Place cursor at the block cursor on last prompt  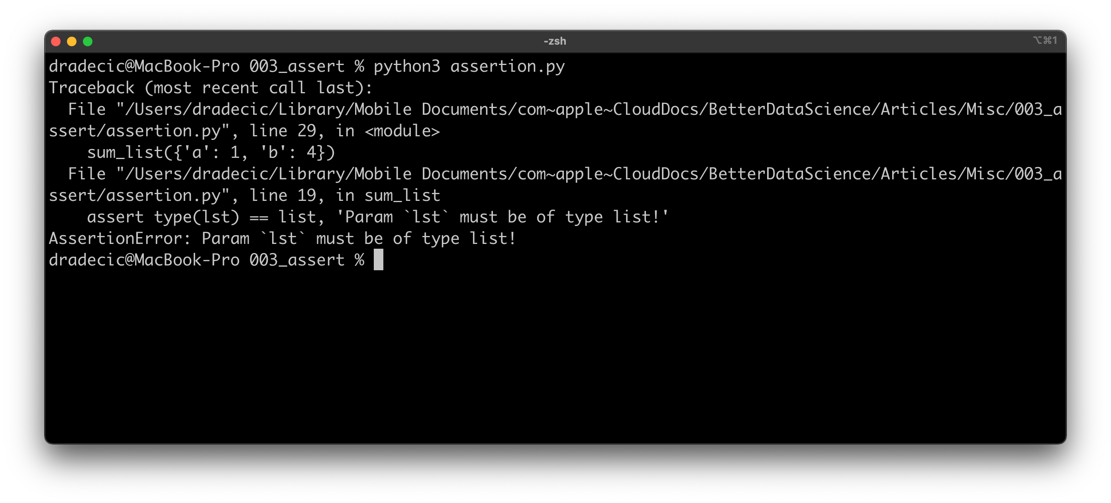pyautogui.click(x=378, y=260)
